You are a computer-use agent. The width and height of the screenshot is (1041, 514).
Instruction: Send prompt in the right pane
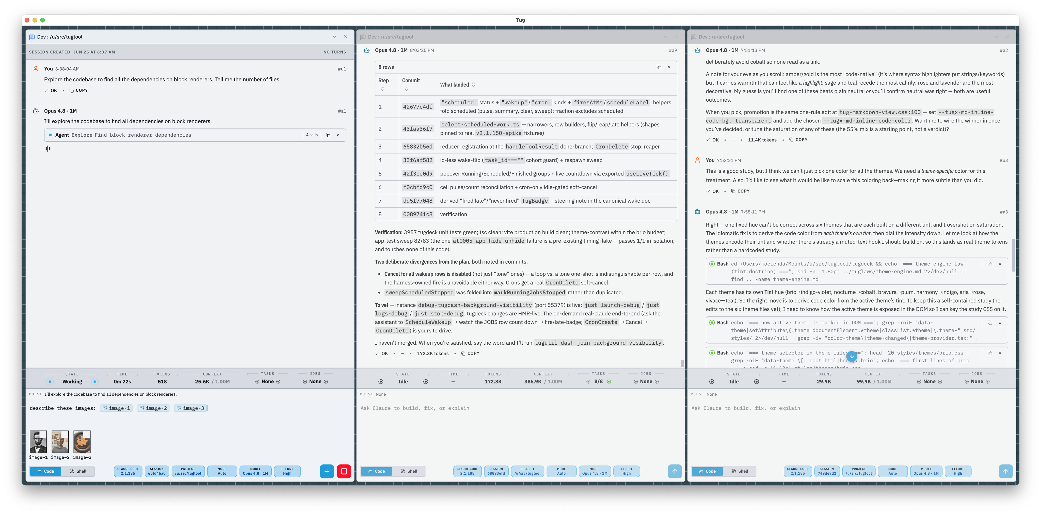(x=1005, y=471)
